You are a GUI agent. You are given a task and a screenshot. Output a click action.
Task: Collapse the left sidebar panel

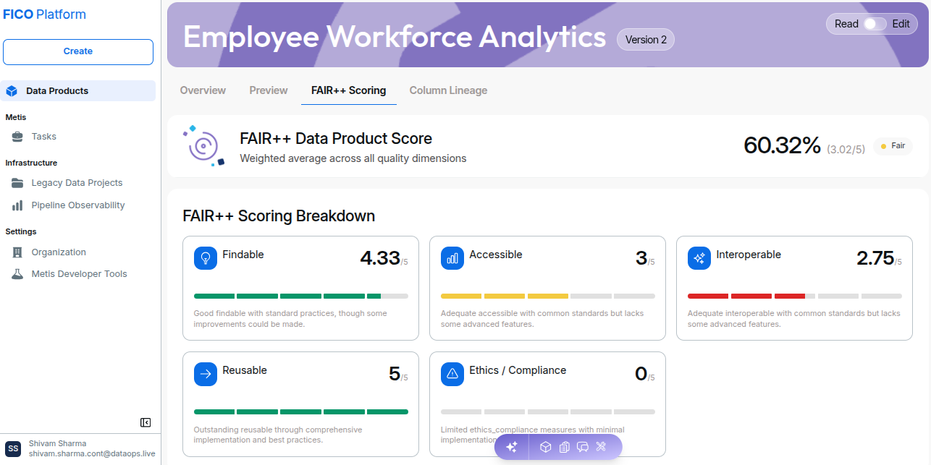click(x=146, y=422)
